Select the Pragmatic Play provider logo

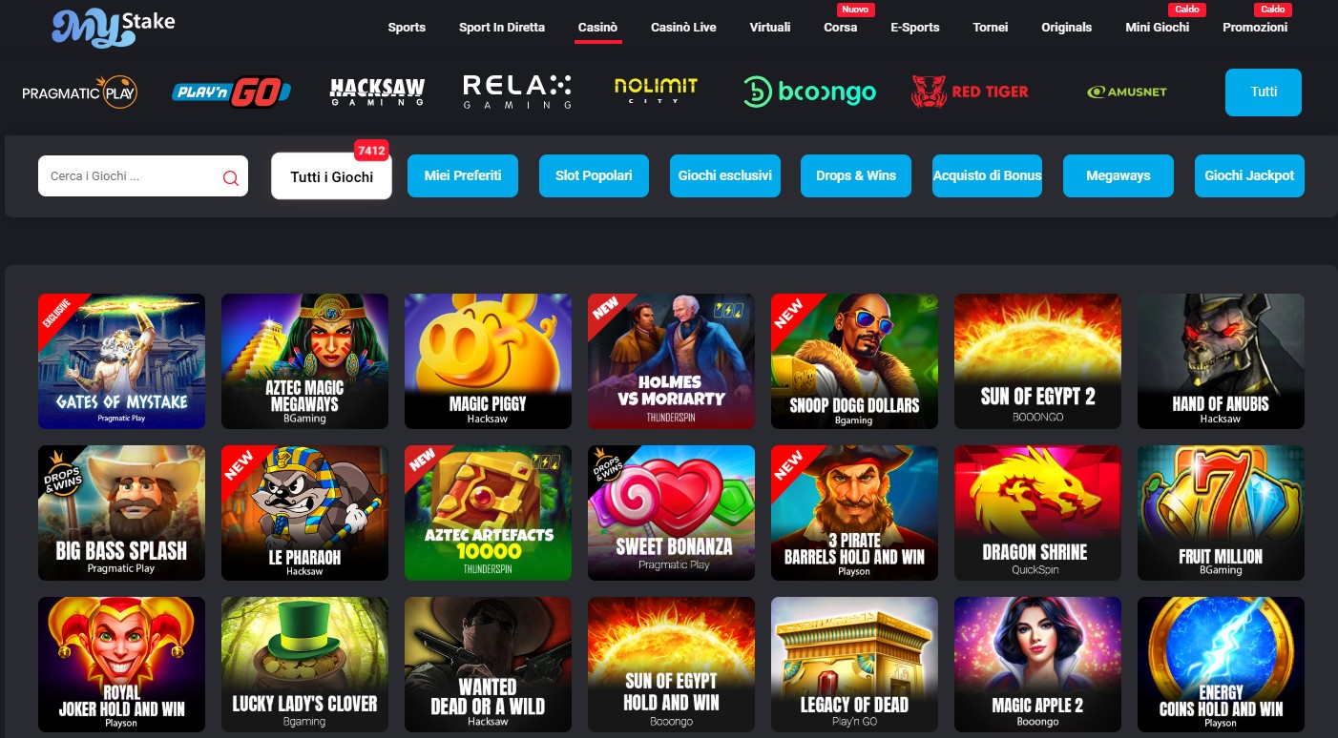pyautogui.click(x=80, y=92)
